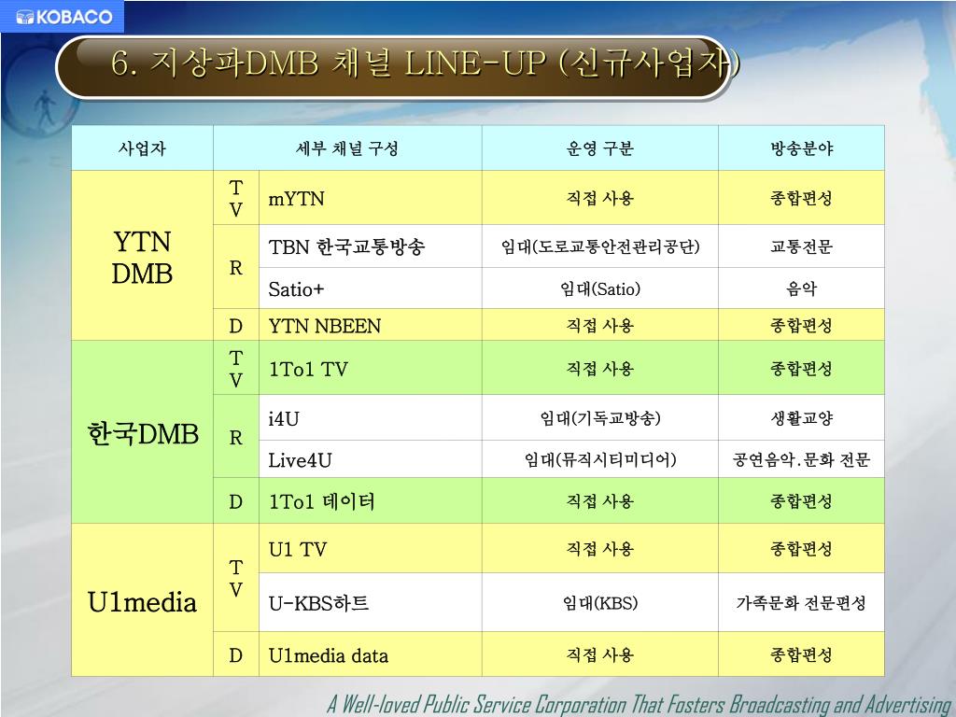Click the 'mYTN' channel cell
The image size is (956, 717).
click(370, 198)
